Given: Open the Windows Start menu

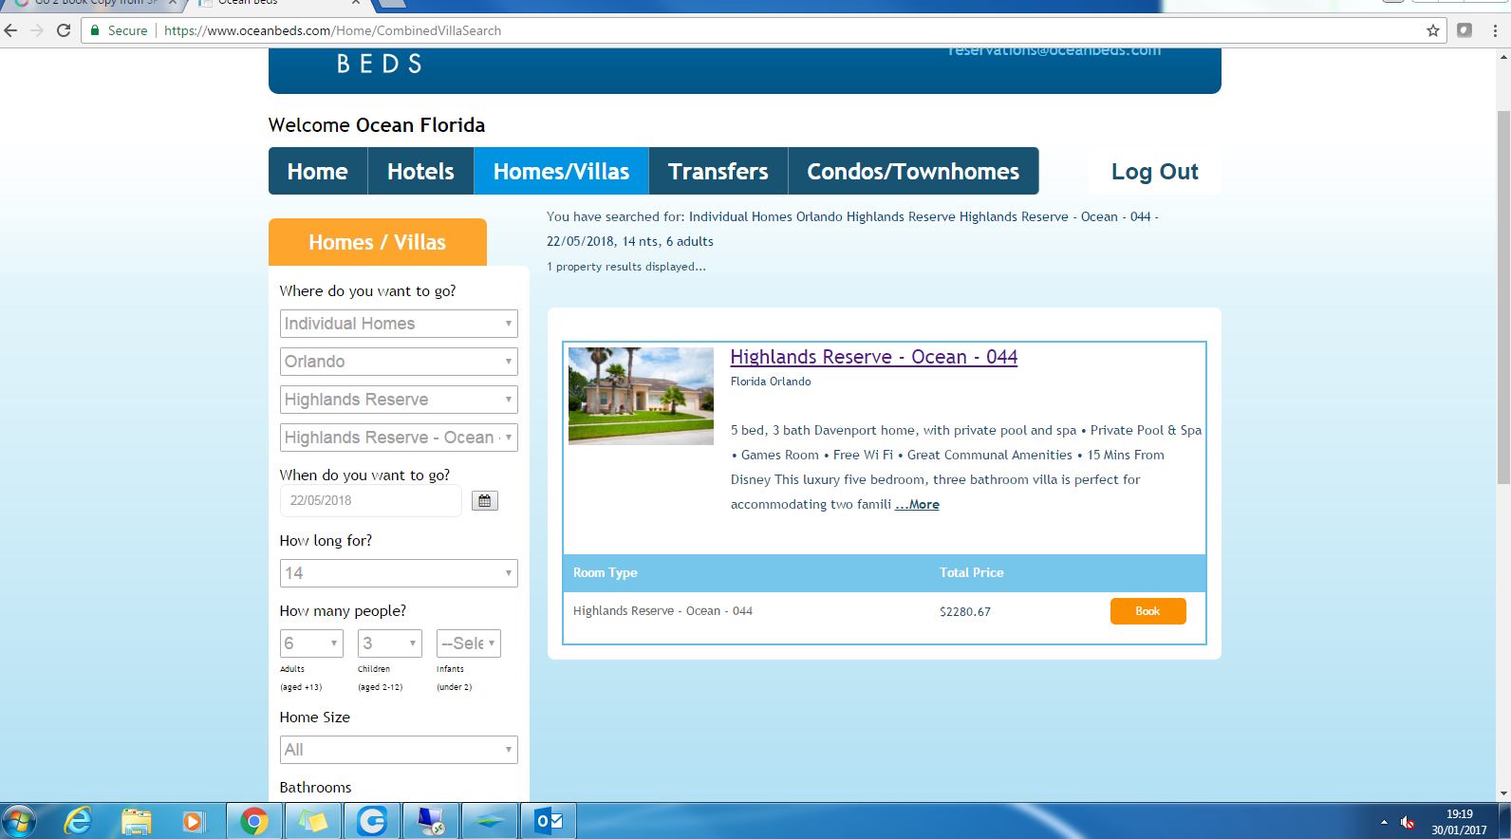Looking at the screenshot, I should (x=19, y=821).
